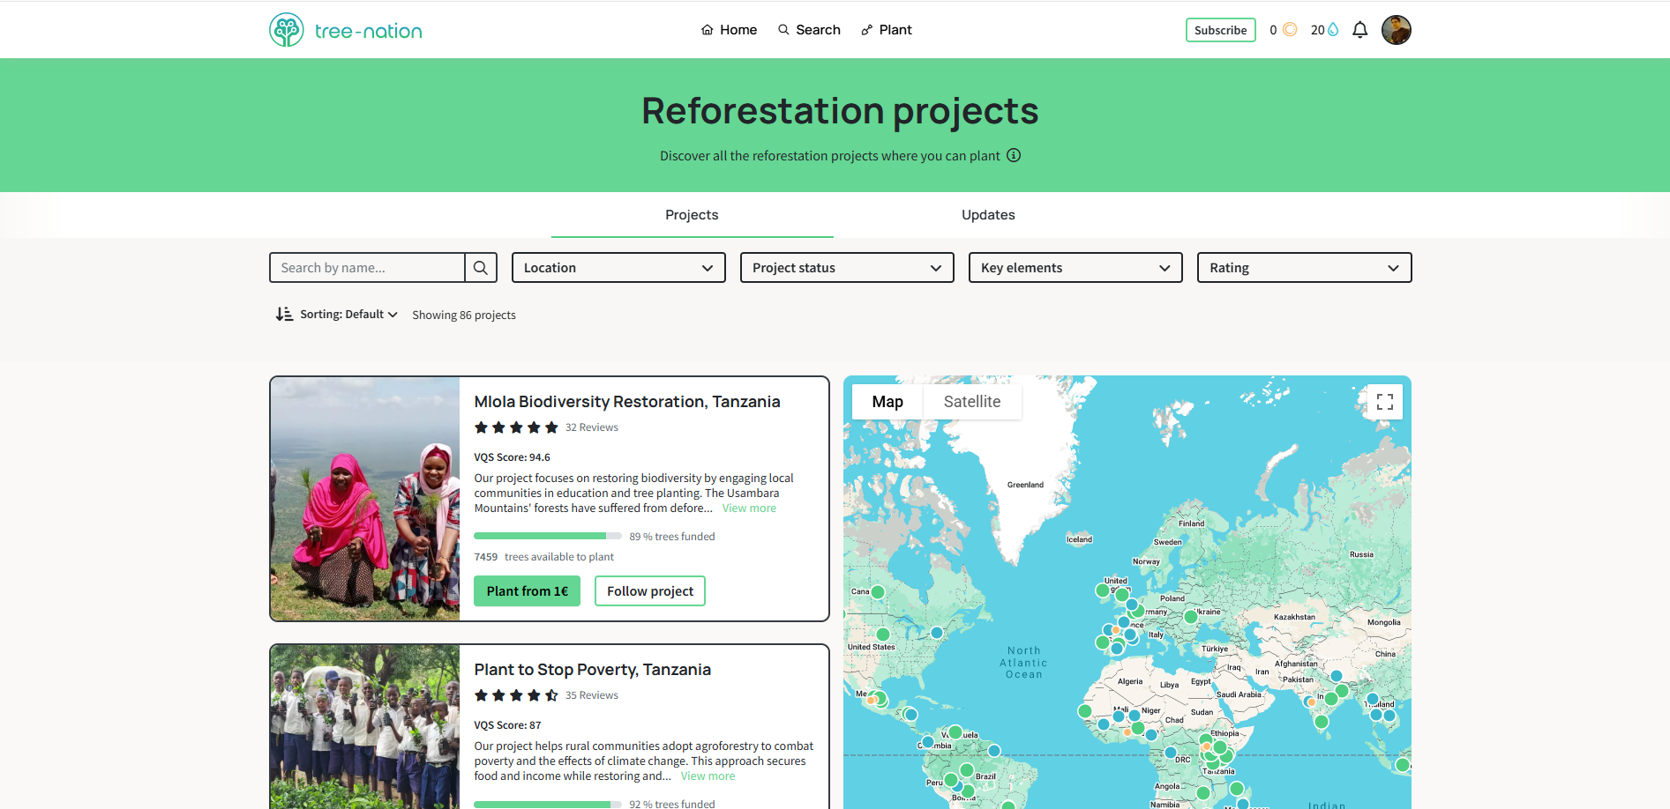Switch to the Updates tab
Screen dimensions: 1670x809
pyautogui.click(x=988, y=215)
